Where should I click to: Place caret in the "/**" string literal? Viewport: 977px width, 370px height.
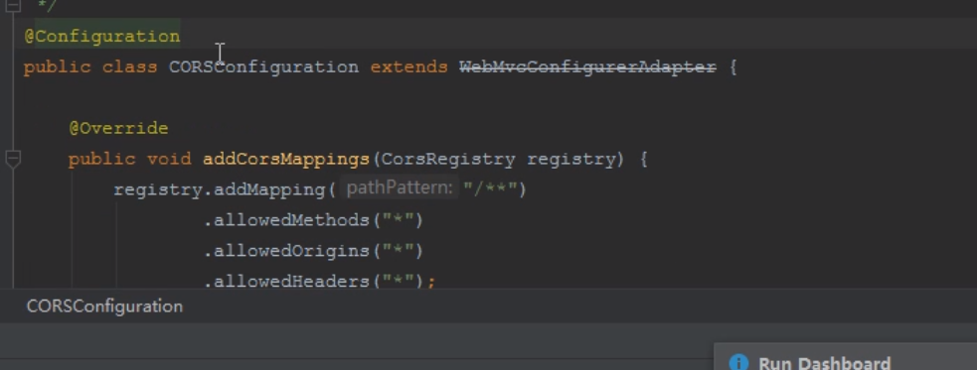click(x=490, y=188)
